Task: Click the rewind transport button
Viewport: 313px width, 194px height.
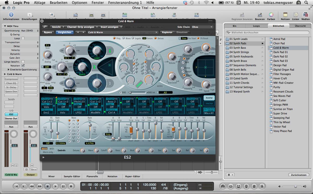Action: click(x=32, y=186)
